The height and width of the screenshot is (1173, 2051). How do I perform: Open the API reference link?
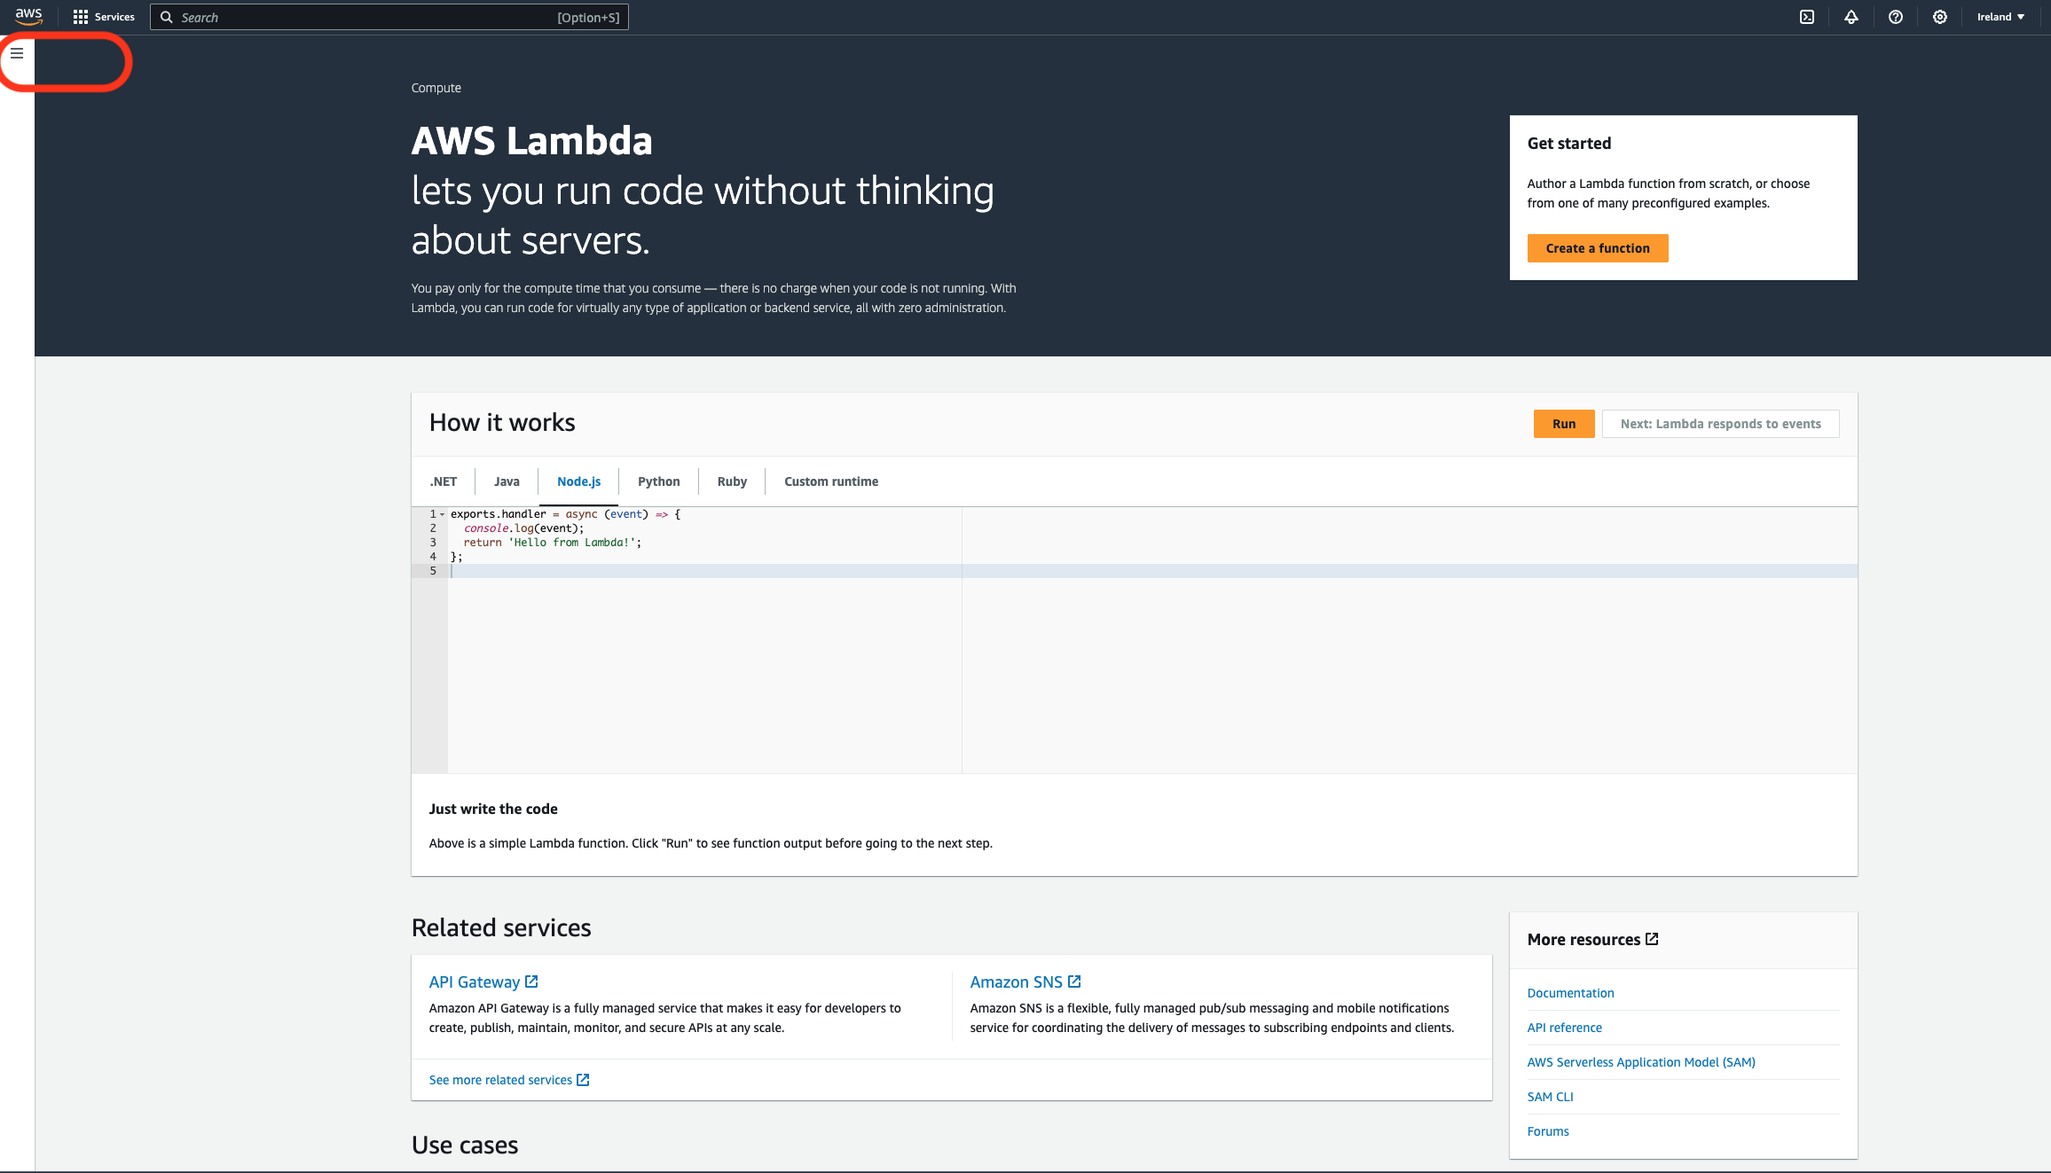pos(1565,1028)
